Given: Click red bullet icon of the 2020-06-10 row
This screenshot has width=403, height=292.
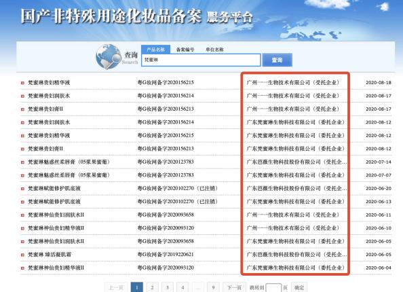Looking at the screenshot, I should [22, 228].
